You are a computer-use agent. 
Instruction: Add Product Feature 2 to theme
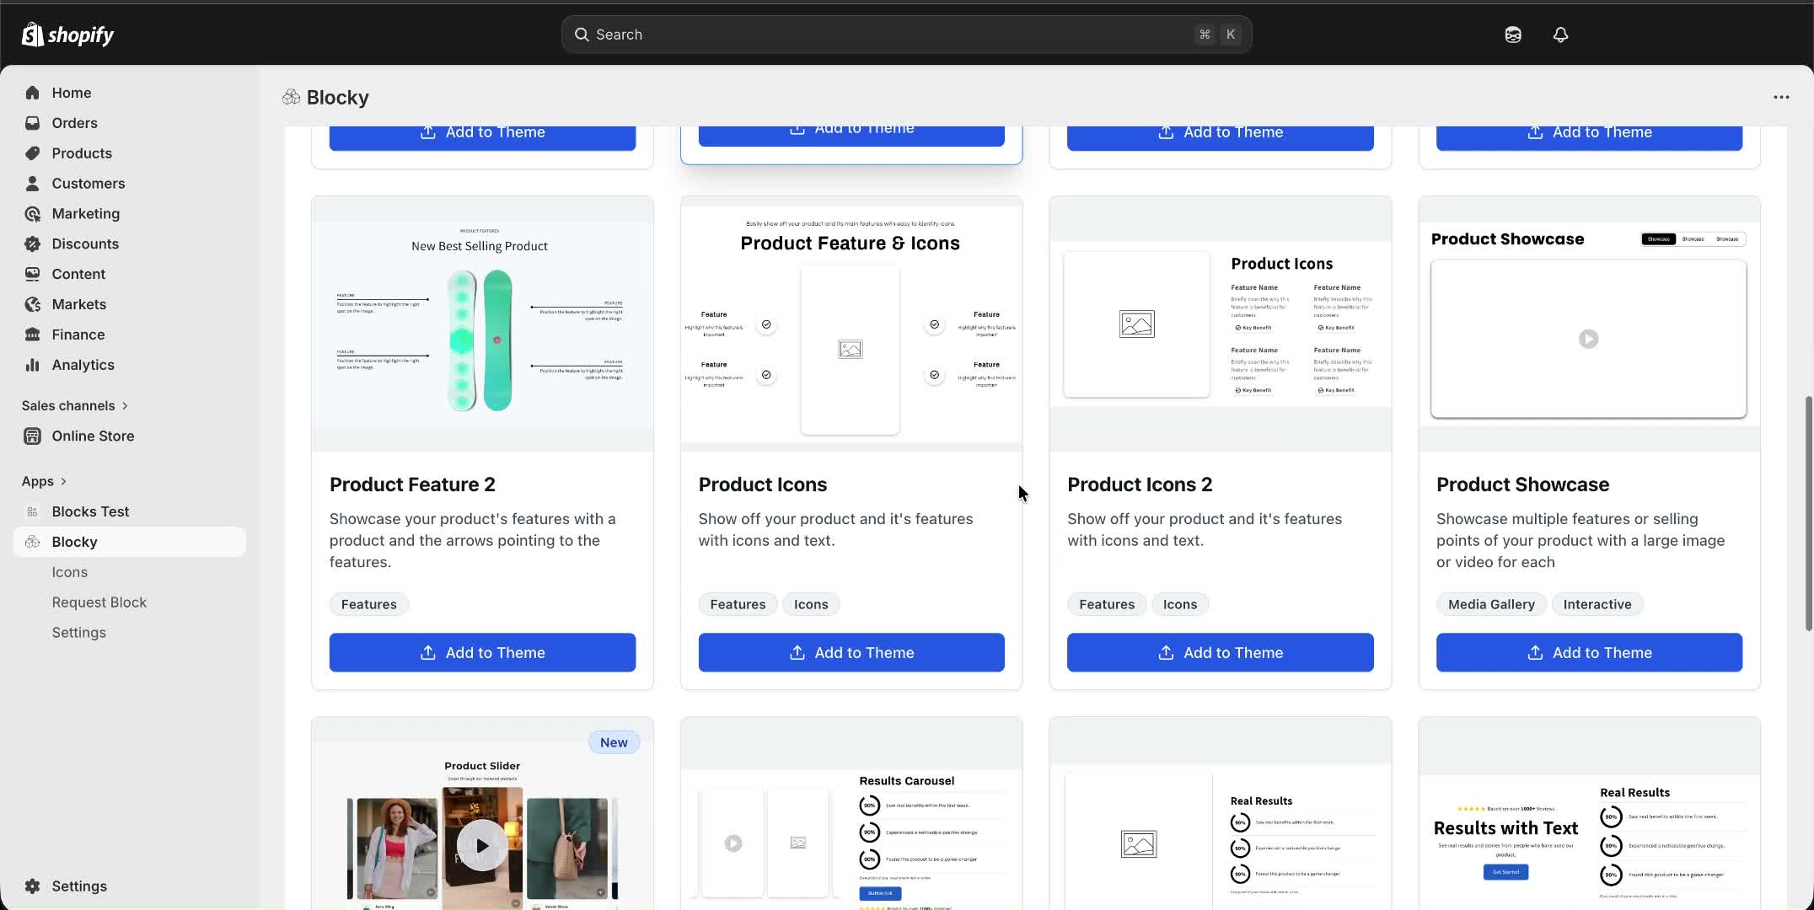(482, 652)
